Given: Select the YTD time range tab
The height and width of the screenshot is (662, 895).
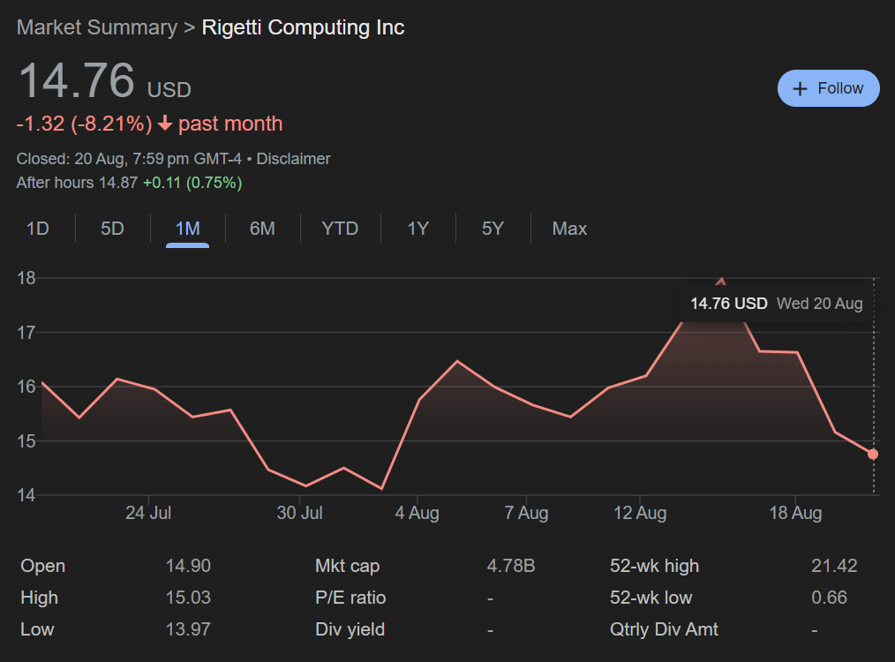Looking at the screenshot, I should pyautogui.click(x=340, y=229).
